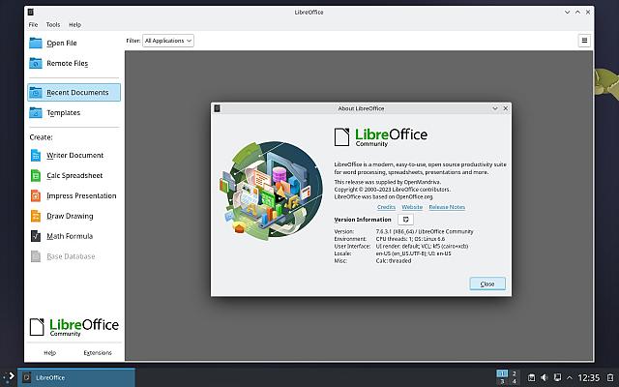The width and height of the screenshot is (619, 387).
Task: Click the Extensions button
Action: 98,352
